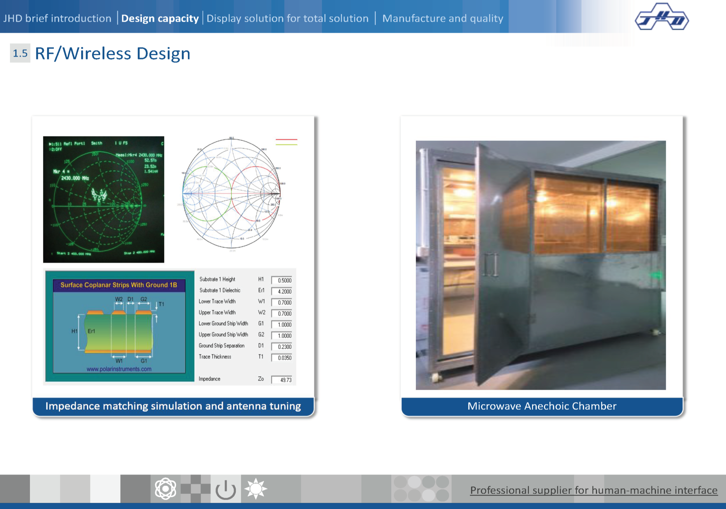Click the green network analyzer Smith chart image

pyautogui.click(x=103, y=199)
